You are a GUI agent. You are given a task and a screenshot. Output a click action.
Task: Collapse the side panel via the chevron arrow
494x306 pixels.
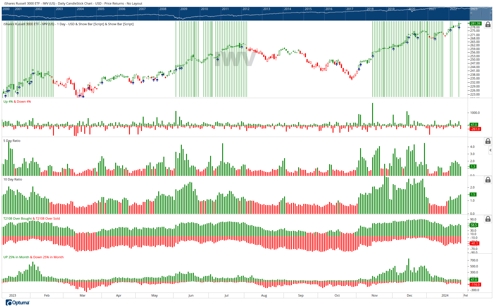[491, 150]
